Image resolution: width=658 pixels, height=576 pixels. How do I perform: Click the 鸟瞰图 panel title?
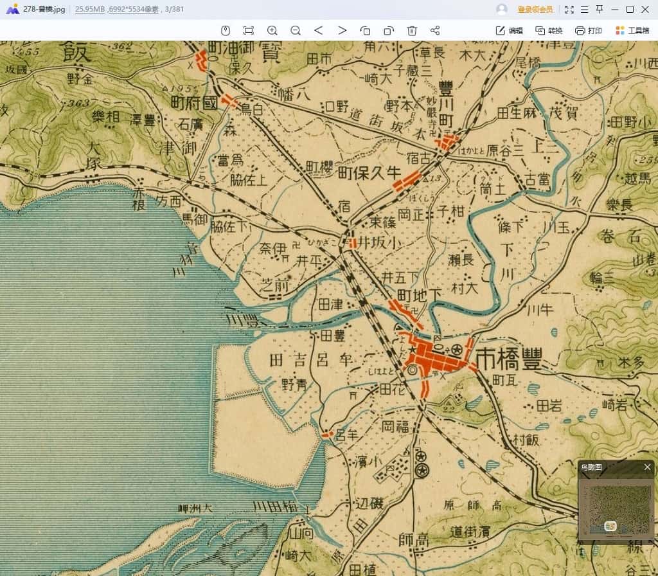point(591,467)
